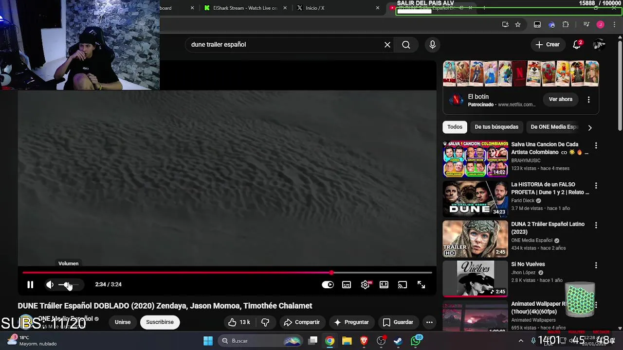Screen dimensions: 623x350
Task: Open the Chrome three-dot menu
Action: 614,25
